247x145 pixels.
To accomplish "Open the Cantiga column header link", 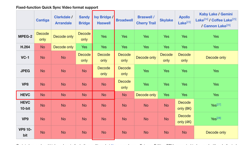I will pyautogui.click(x=43, y=20).
